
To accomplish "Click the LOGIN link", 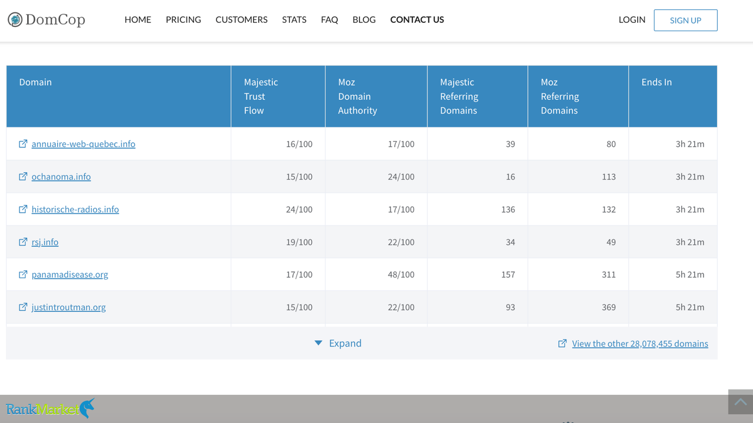I will (x=632, y=19).
